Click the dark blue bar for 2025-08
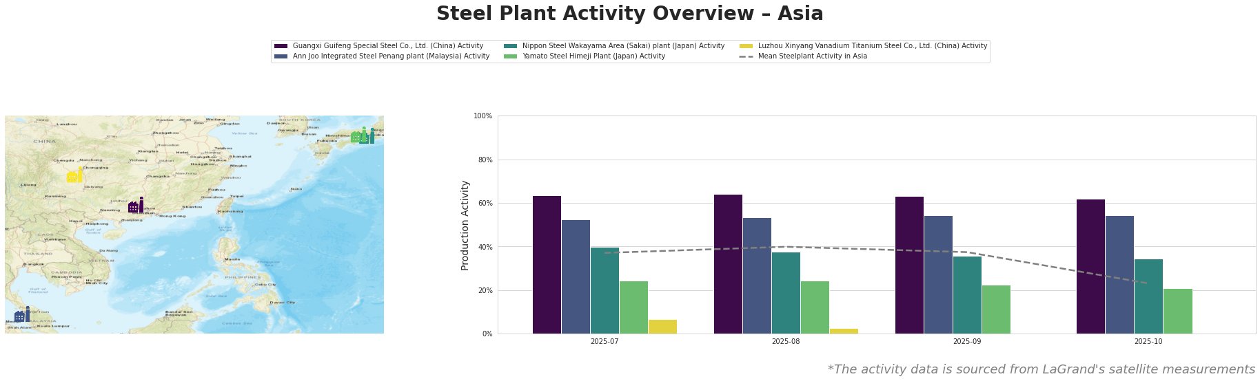This screenshot has height=381, width=1260. (x=757, y=276)
